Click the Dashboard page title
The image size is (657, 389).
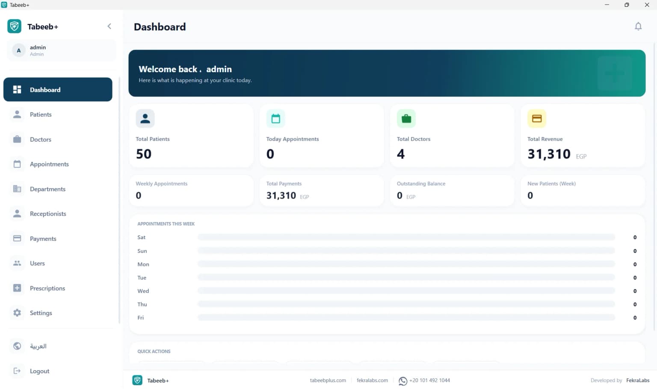click(160, 27)
